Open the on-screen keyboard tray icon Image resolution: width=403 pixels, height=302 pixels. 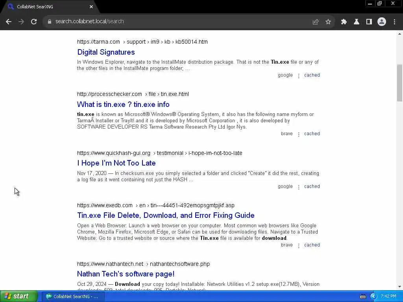click(x=362, y=296)
